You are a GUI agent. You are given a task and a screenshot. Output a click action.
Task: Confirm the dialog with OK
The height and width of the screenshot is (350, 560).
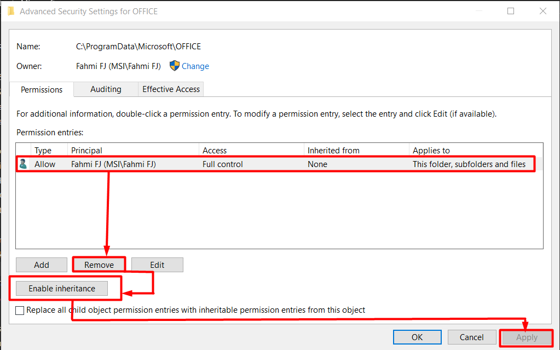pyautogui.click(x=417, y=337)
